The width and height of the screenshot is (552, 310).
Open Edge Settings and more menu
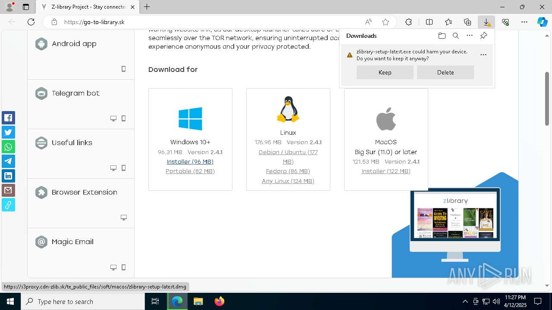coord(524,22)
